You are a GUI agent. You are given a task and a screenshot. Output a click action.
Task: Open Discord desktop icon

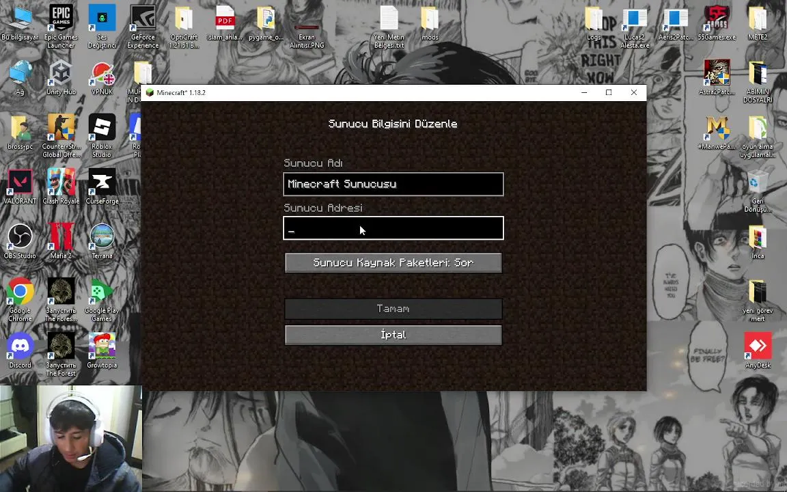pyautogui.click(x=20, y=351)
